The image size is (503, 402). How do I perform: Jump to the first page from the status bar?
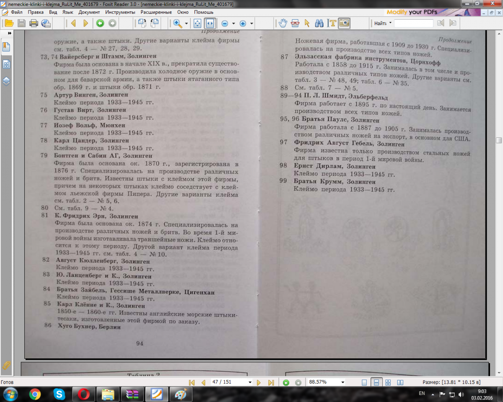point(192,382)
